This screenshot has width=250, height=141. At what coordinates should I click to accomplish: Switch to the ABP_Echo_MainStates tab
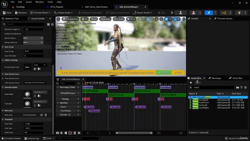[96, 7]
